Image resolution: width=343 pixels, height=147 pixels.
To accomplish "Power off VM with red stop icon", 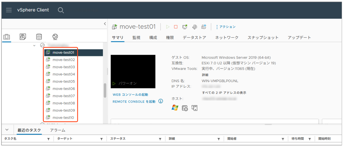I will click(x=176, y=27).
